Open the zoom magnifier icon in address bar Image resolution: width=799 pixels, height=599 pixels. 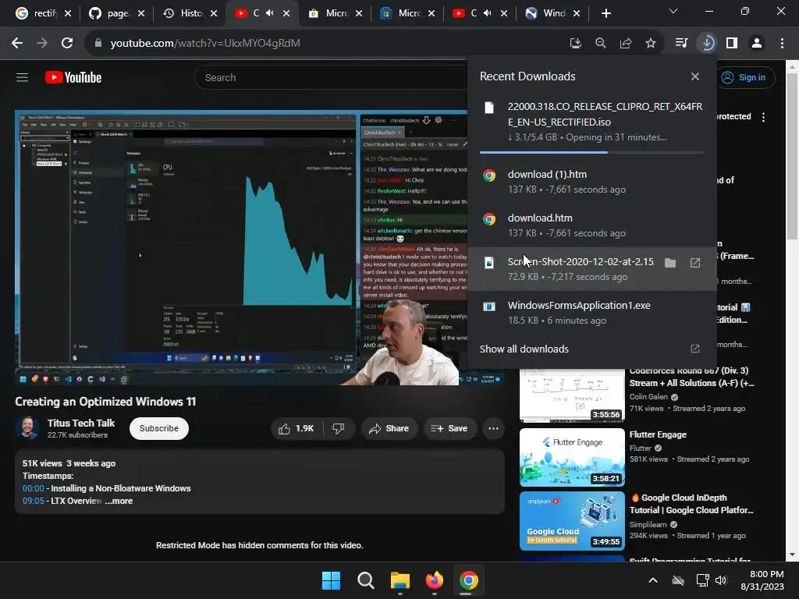[600, 44]
